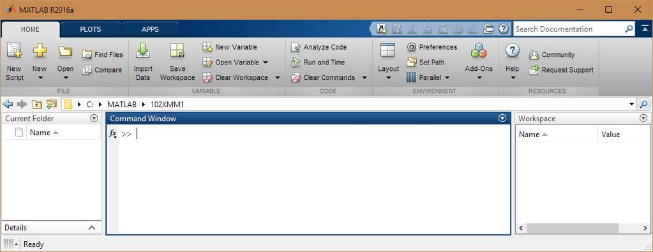The image size is (653, 252).
Task: Click the quick access Help icon
Action: [504, 29]
